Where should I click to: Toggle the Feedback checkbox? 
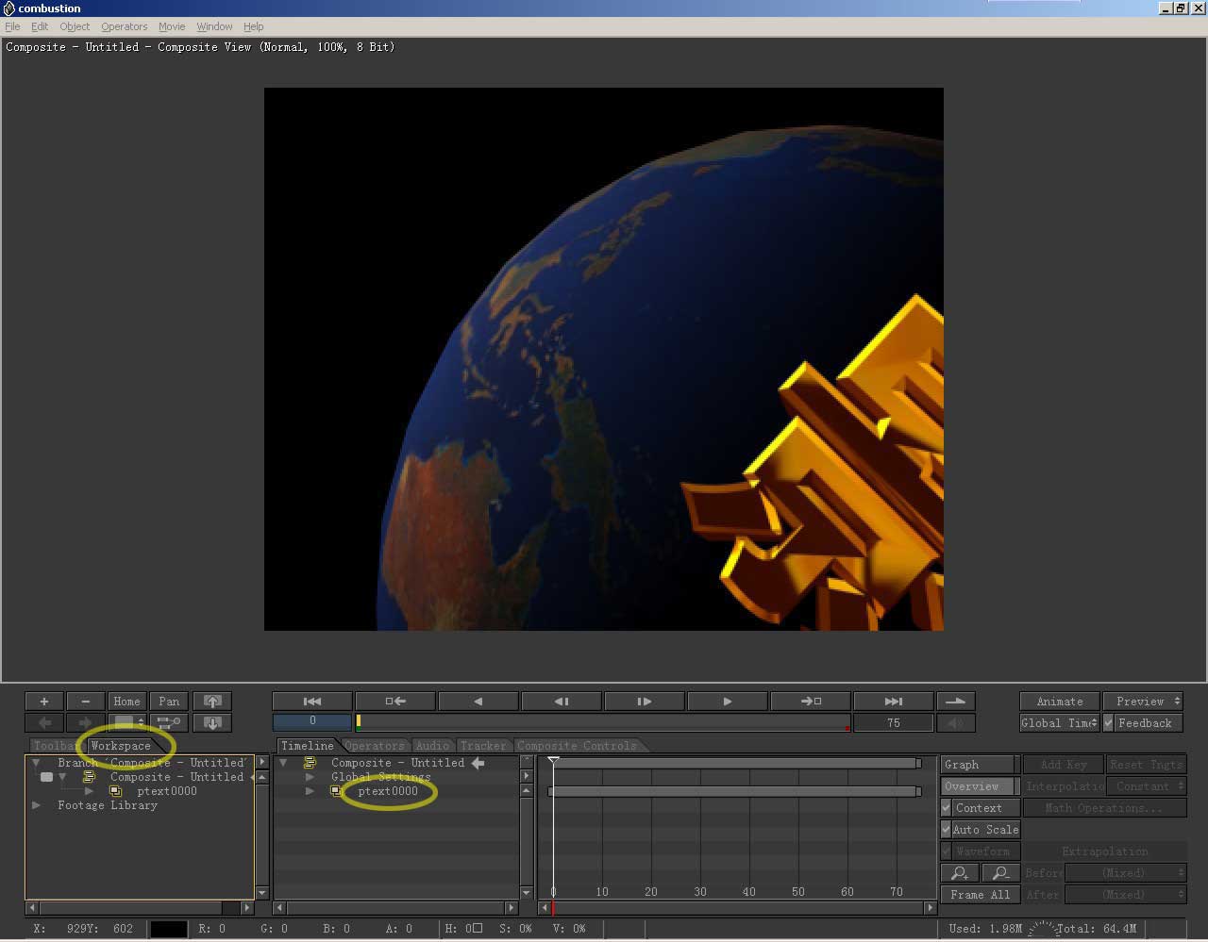(1109, 723)
